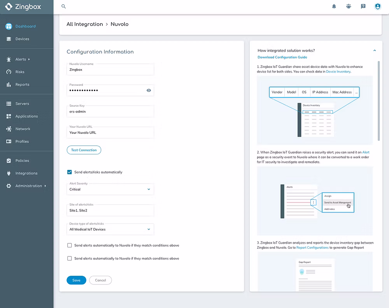Image resolution: width=389 pixels, height=308 pixels.
Task: Open the Download Configuration Guide link
Action: click(282, 57)
